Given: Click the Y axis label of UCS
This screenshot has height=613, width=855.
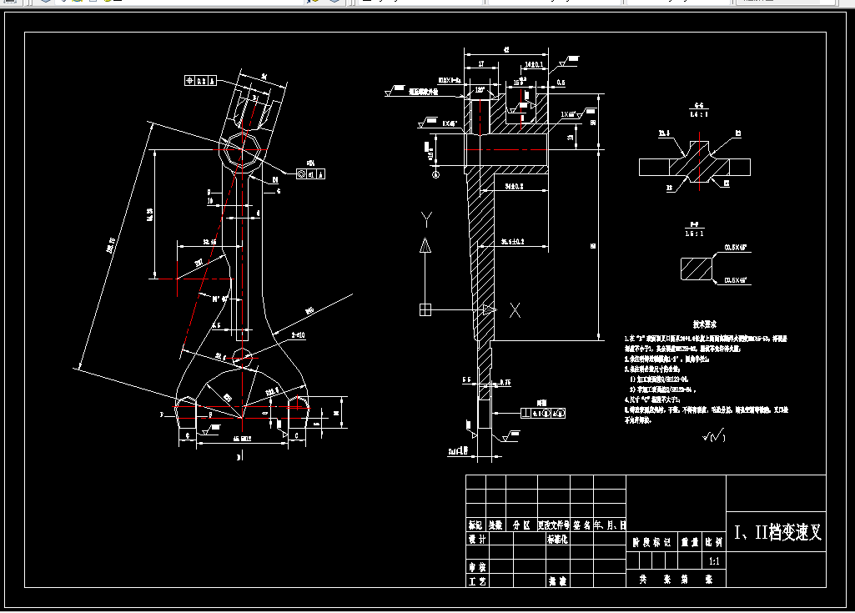Looking at the screenshot, I should [426, 220].
